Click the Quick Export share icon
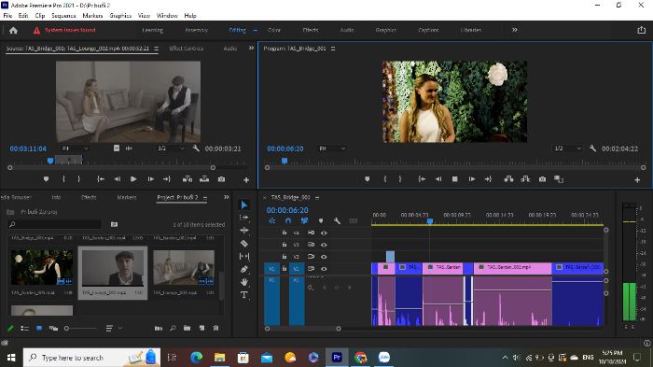Viewport: 653px width, 367px height. pos(642,30)
